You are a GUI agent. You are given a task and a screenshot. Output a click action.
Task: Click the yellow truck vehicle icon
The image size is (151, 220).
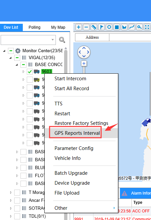pyautogui.click(x=37, y=80)
